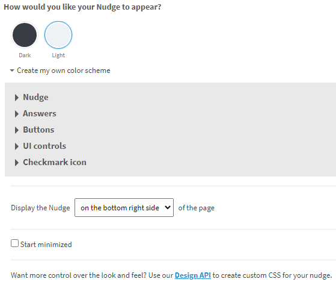Screen dimensions: 336x282
Task: Open the Nudge display position dropdown
Action: [x=124, y=208]
